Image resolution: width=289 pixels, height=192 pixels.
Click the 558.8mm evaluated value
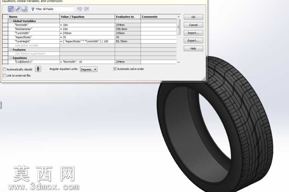click(x=128, y=29)
